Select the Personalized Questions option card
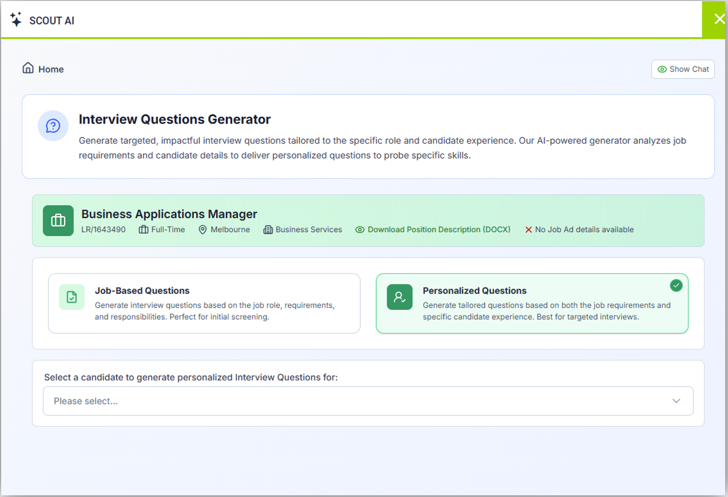The image size is (728, 497). point(532,303)
